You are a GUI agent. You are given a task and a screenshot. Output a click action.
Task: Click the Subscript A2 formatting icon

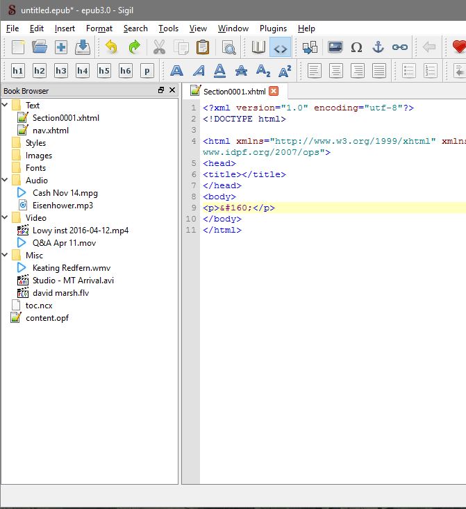click(263, 71)
